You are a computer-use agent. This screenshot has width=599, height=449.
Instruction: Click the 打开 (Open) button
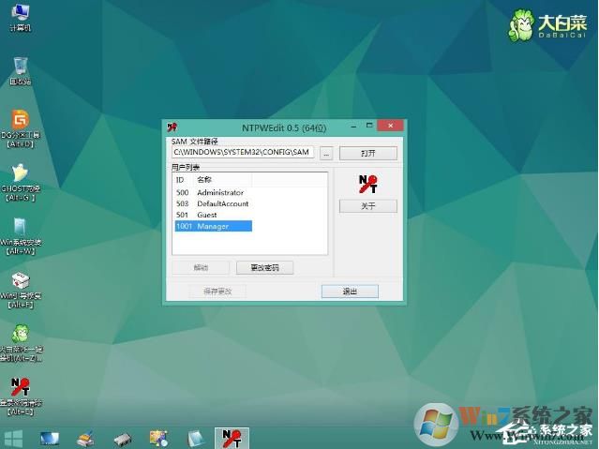367,153
